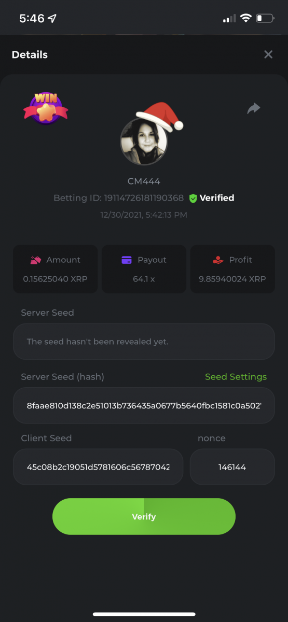The height and width of the screenshot is (622, 288).
Task: Close the Details panel with X
Action: (x=268, y=54)
